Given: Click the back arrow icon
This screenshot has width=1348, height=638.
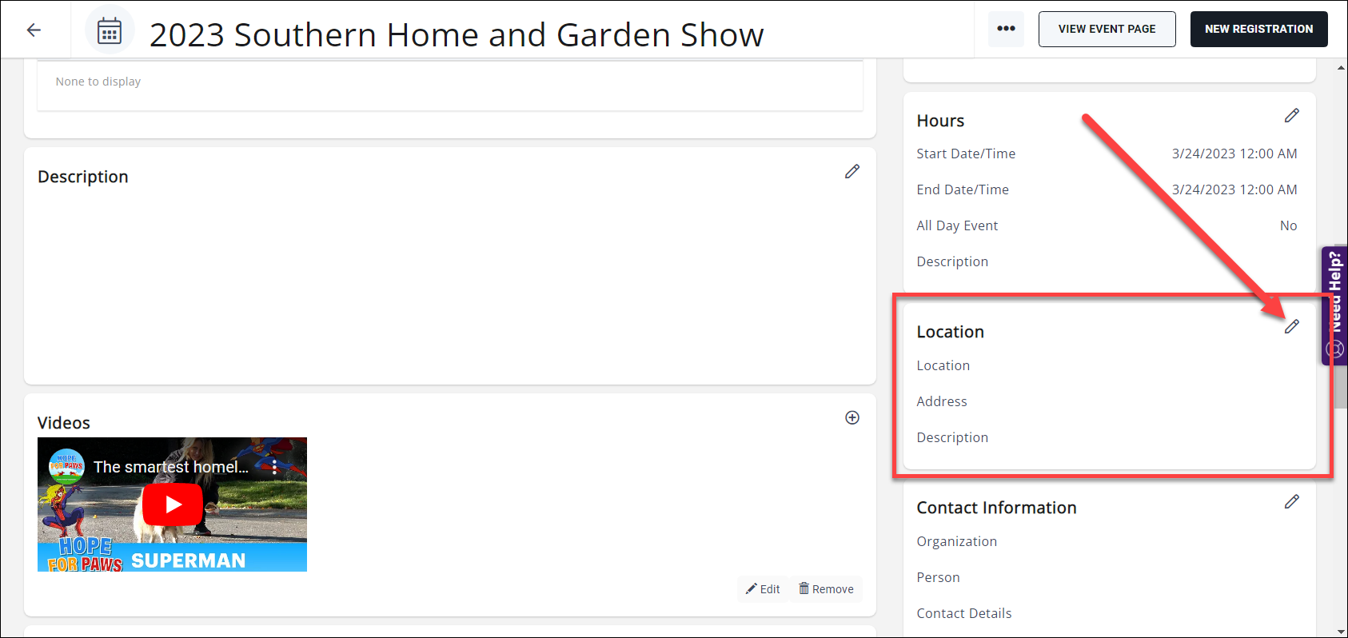Looking at the screenshot, I should (34, 30).
